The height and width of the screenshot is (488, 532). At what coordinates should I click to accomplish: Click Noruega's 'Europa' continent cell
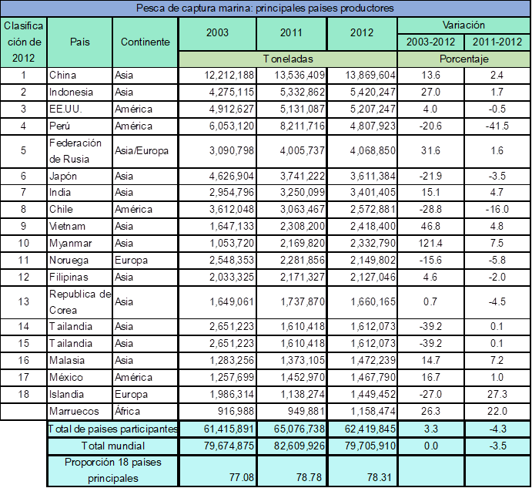146,261
